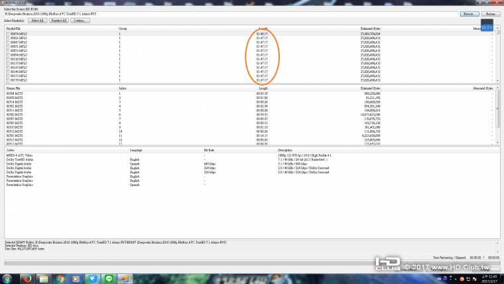Sort playlists by the Length column header
The width and height of the screenshot is (504, 284).
click(263, 29)
